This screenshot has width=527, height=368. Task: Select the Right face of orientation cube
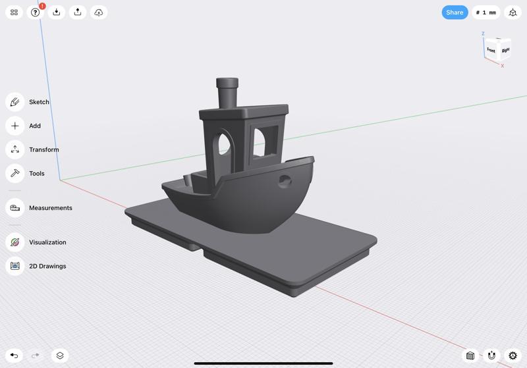[x=505, y=51]
